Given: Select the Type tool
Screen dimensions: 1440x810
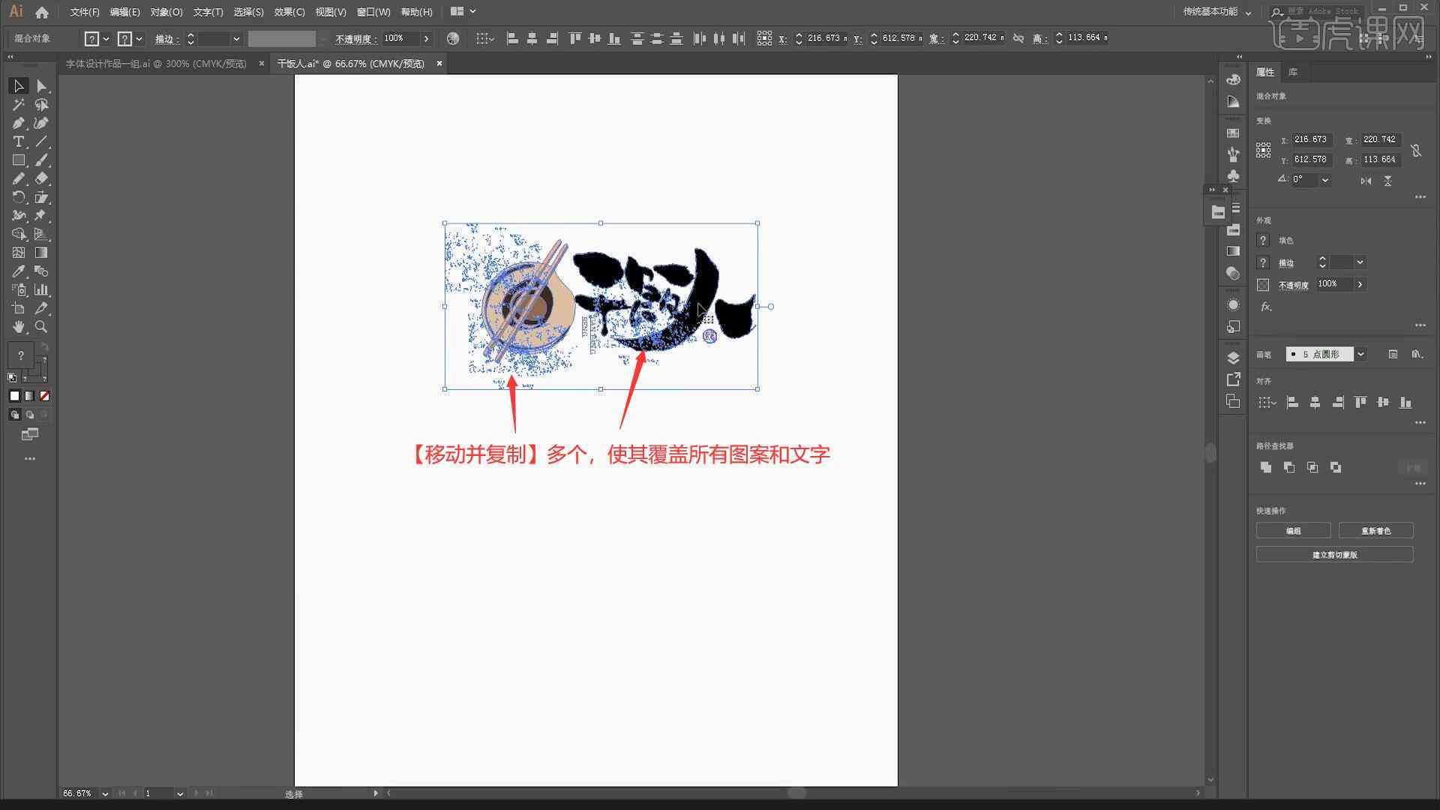Looking at the screenshot, I should tap(18, 142).
